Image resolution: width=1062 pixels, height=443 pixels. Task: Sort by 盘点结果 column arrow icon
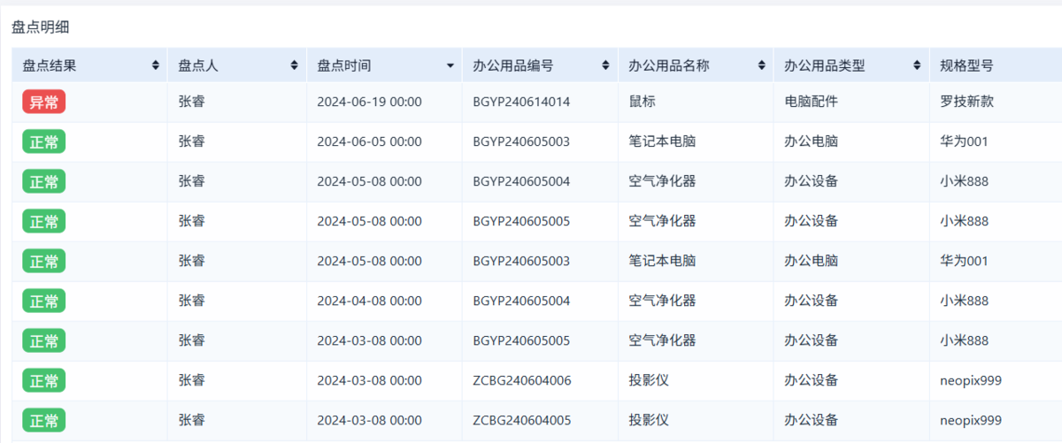pyautogui.click(x=156, y=65)
